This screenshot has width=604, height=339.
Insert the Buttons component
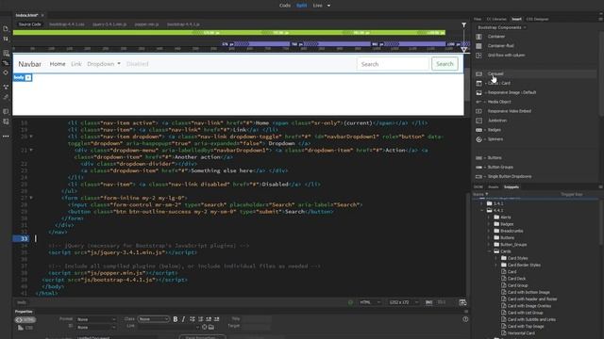click(x=495, y=158)
